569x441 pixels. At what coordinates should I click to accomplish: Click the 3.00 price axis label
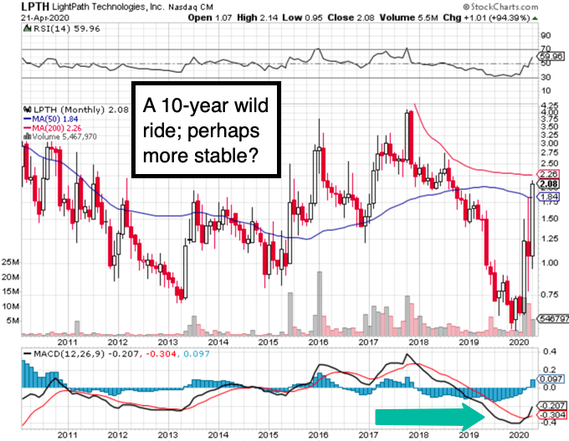[550, 143]
